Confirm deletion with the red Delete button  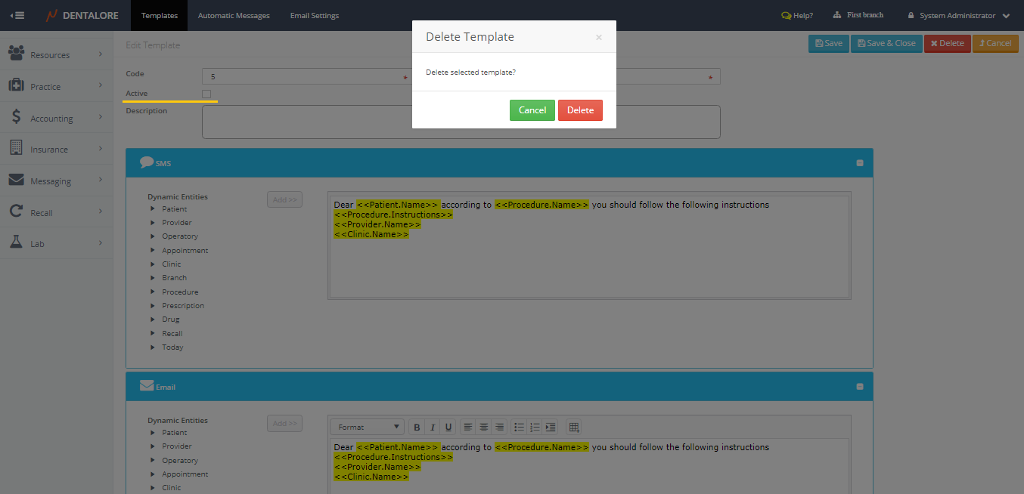[580, 110]
